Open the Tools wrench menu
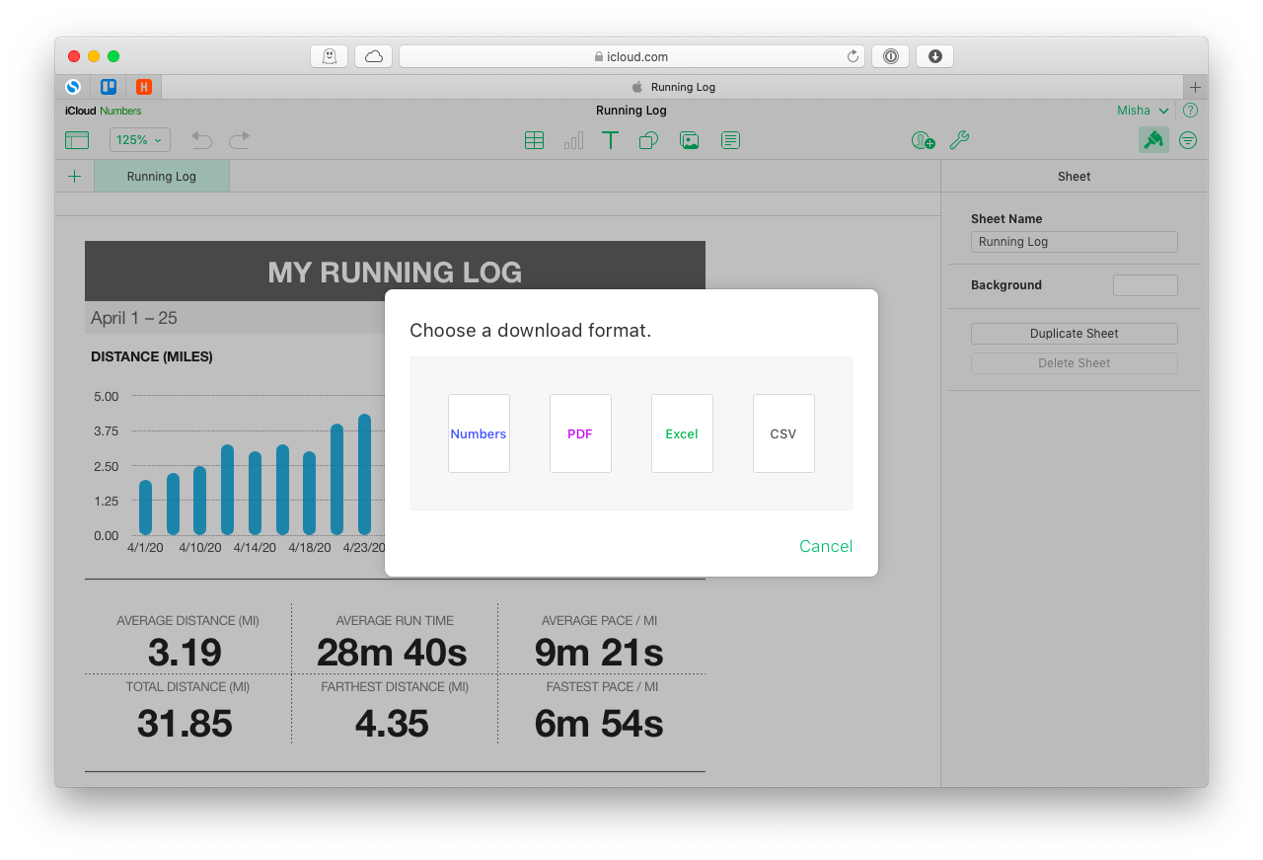Image resolution: width=1263 pixels, height=860 pixels. point(959,140)
